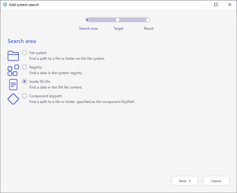
Task: Click the 'Component keypath' option label
Action: 46,96
